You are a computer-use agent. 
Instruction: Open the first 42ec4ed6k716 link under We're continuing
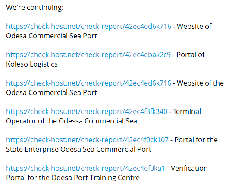(89, 27)
